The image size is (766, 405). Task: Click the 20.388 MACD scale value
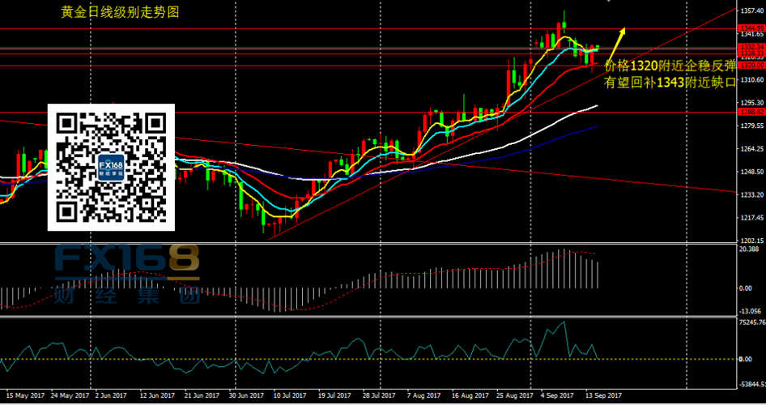tap(748, 249)
